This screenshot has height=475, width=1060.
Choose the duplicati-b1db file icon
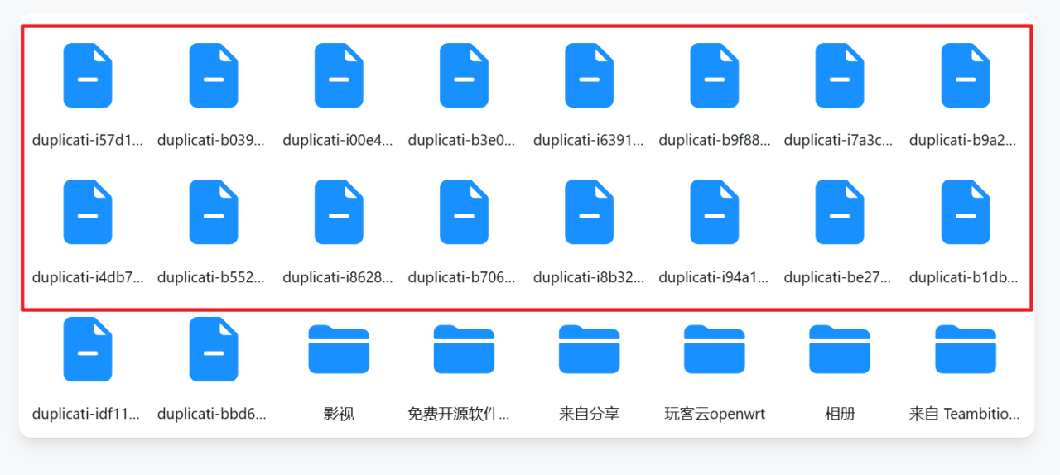click(x=966, y=212)
